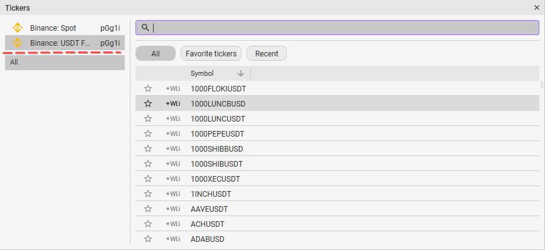Open the Favorite tickers tab

(x=211, y=53)
